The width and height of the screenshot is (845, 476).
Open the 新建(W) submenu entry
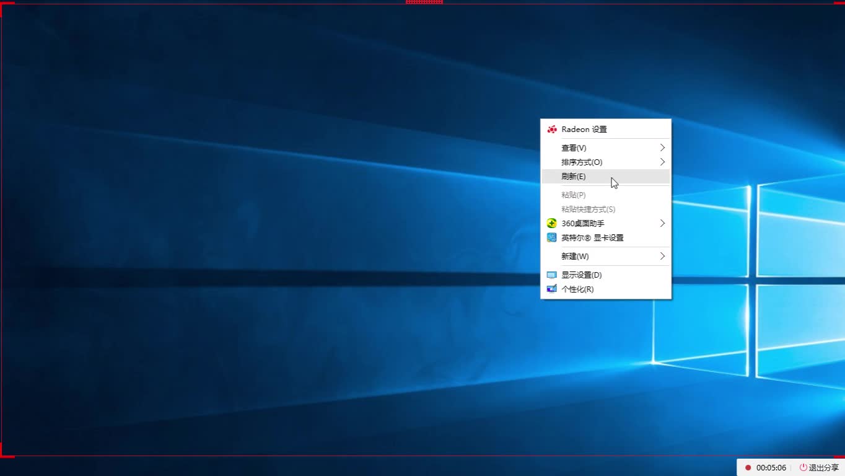pyautogui.click(x=605, y=257)
